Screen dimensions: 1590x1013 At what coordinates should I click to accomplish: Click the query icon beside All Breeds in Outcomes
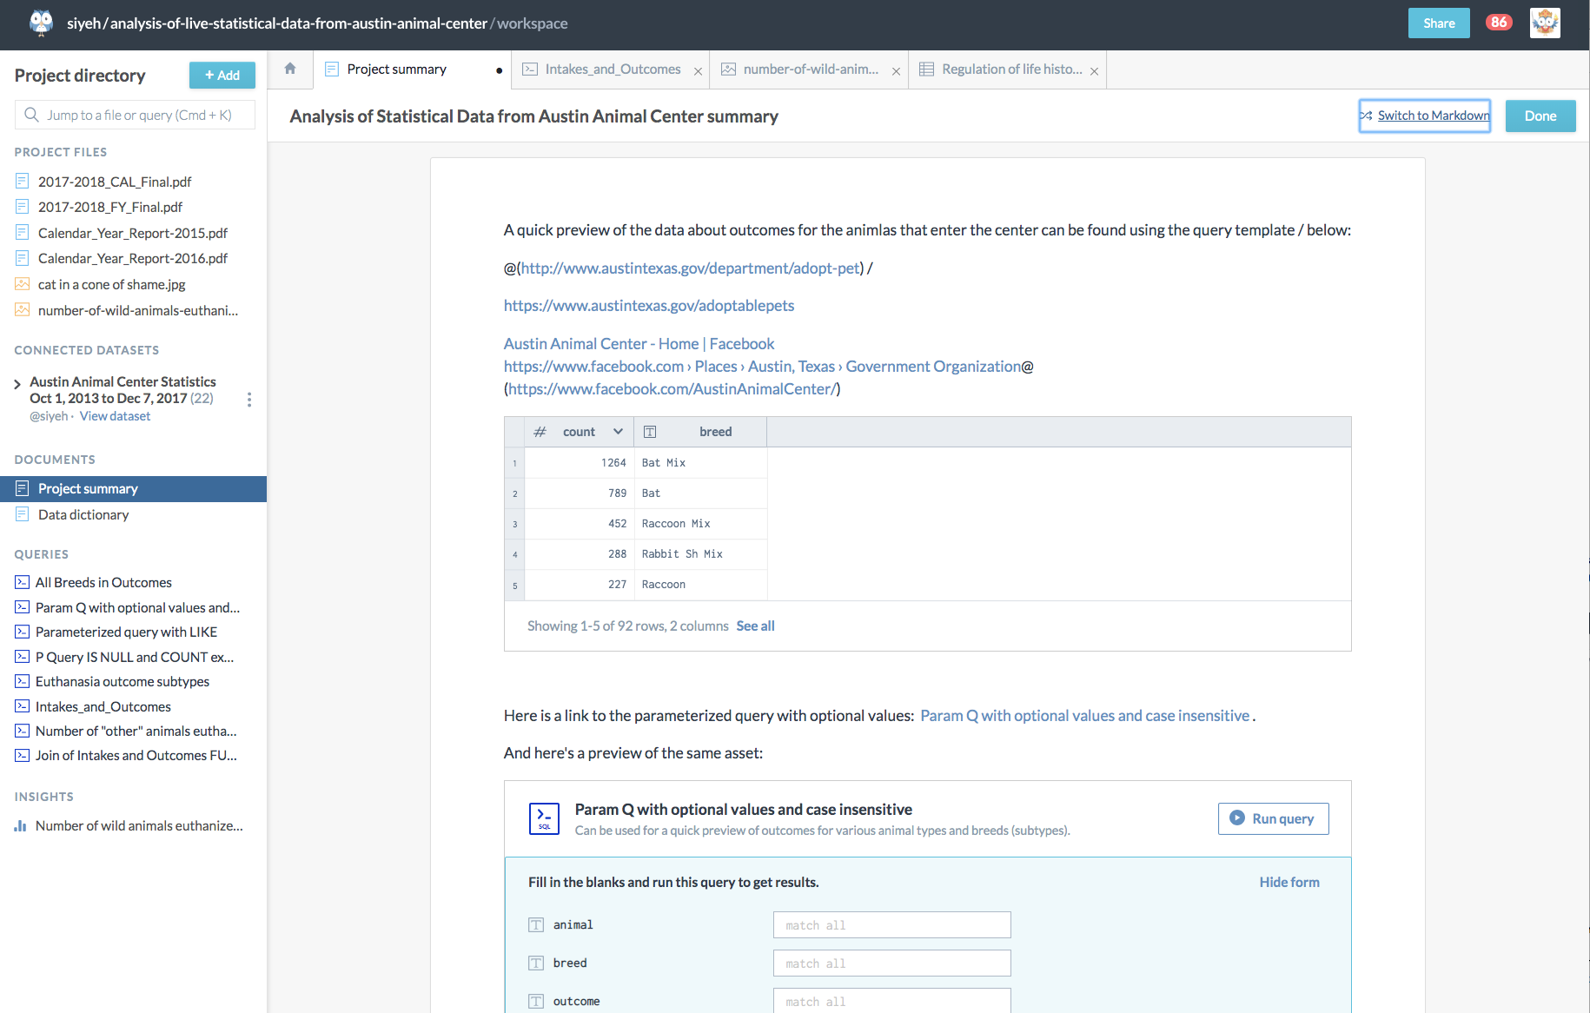click(x=23, y=582)
